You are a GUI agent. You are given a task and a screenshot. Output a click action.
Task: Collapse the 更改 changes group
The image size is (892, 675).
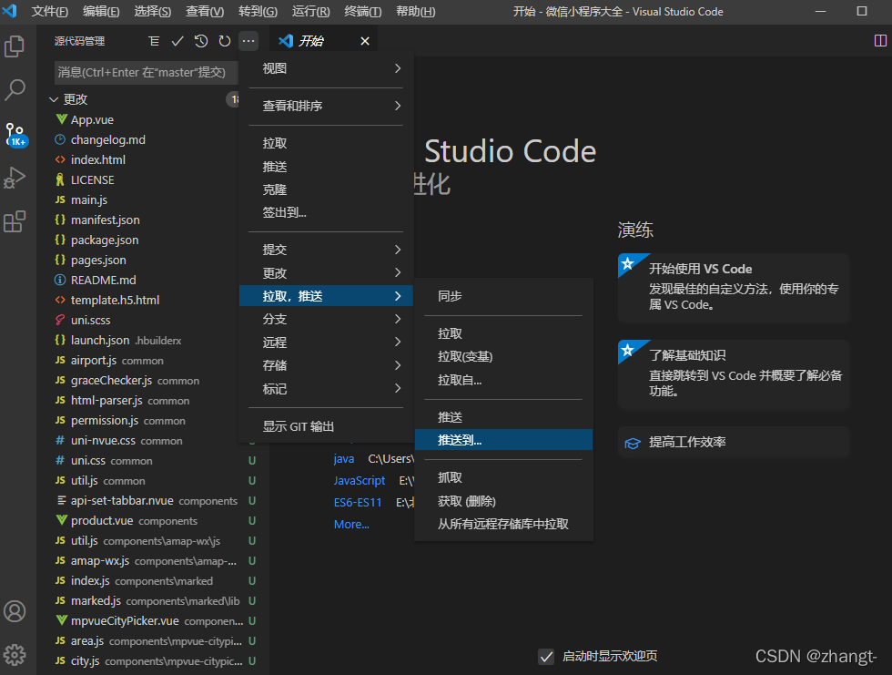tap(54, 99)
